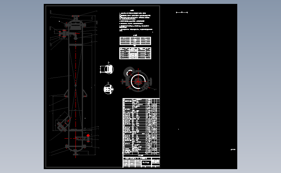
Task: Click the angled manhole nozzle on the vessel
Action: [63, 124]
